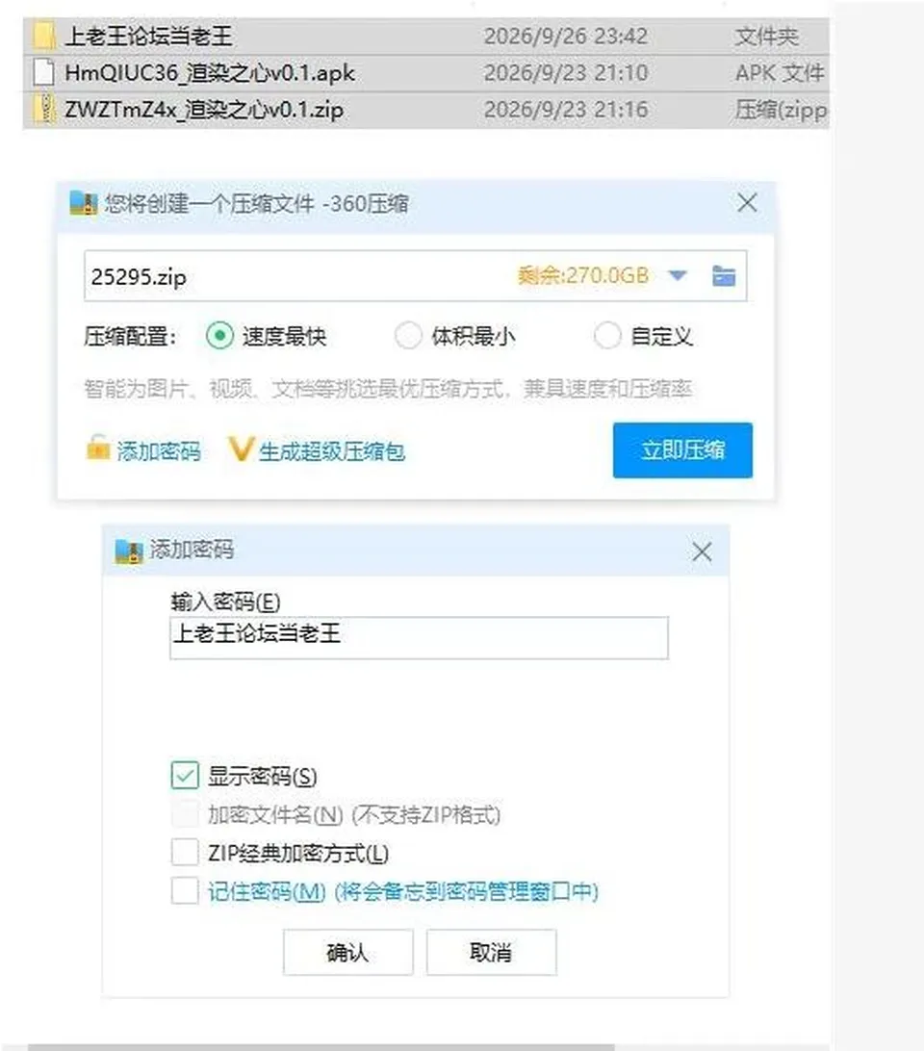Click the 文件夹 type cell
924x1051 pixels.
pos(766,37)
